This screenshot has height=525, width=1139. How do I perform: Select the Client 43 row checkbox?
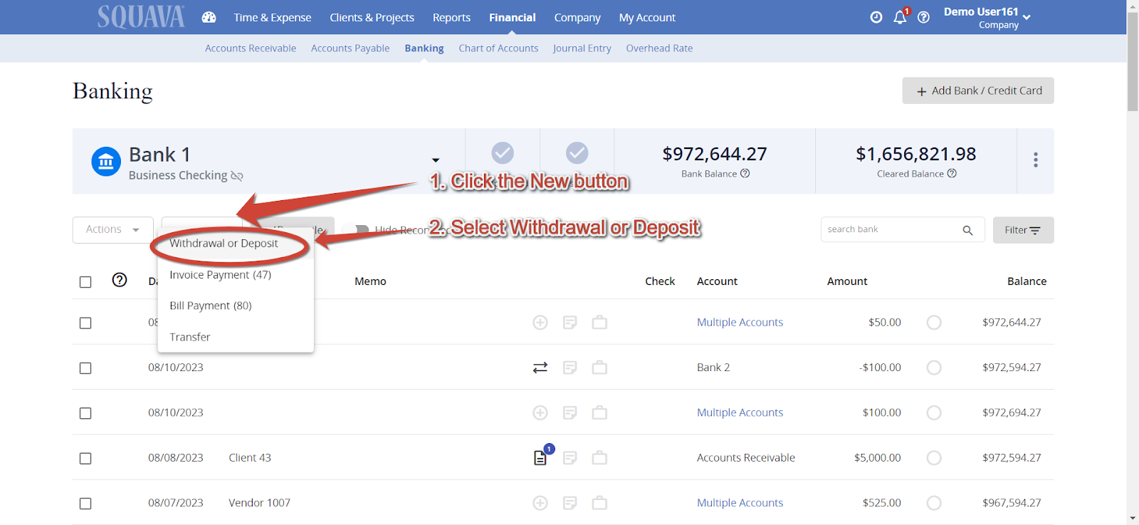(85, 459)
